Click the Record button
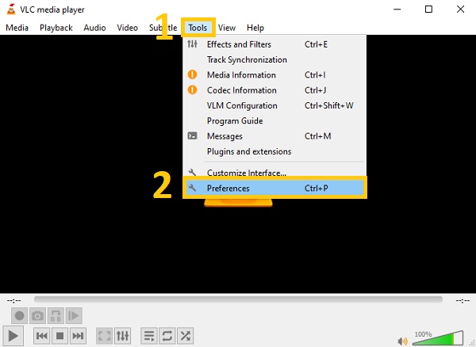Screen dimensions: 476x347 point(19,316)
